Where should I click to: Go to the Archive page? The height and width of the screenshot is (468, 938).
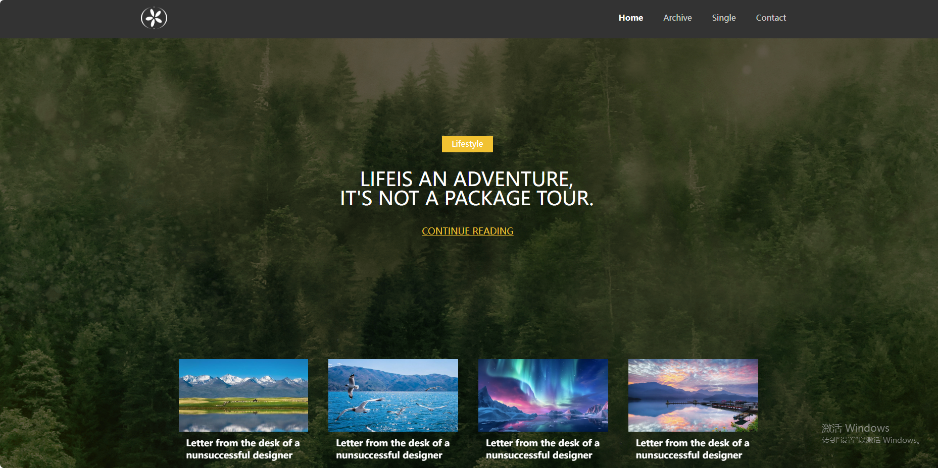click(677, 18)
